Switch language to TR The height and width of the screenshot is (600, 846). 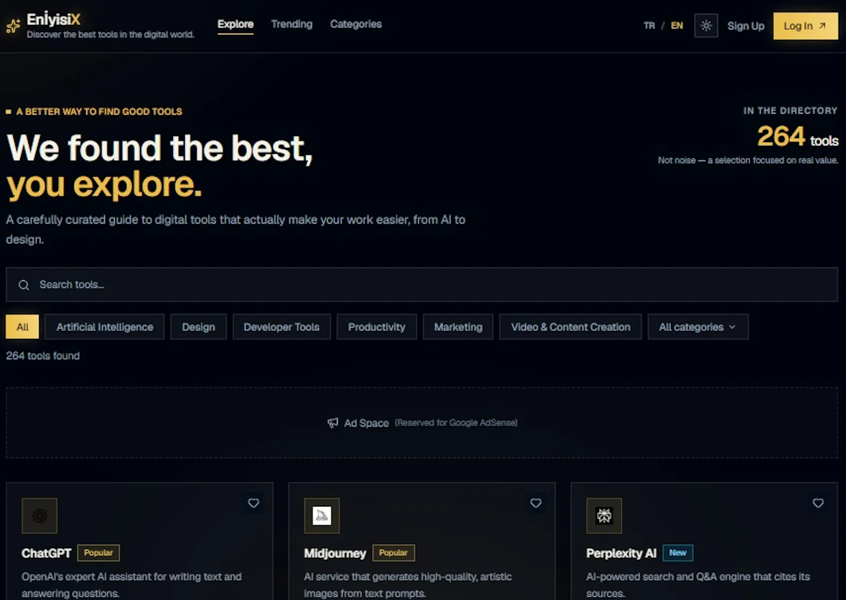(649, 26)
